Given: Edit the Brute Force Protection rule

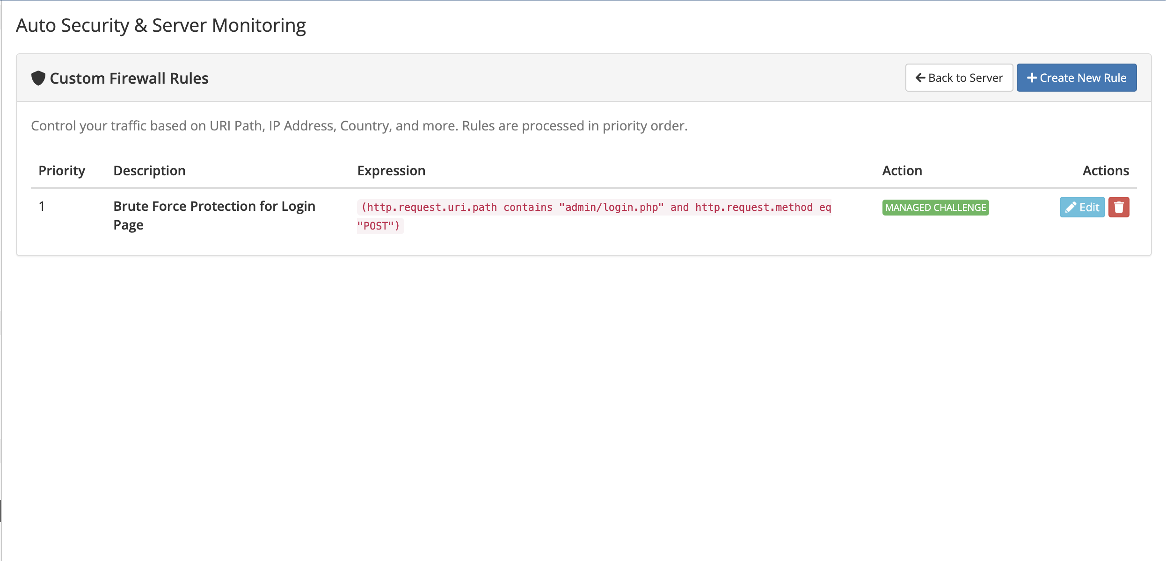Looking at the screenshot, I should point(1082,207).
